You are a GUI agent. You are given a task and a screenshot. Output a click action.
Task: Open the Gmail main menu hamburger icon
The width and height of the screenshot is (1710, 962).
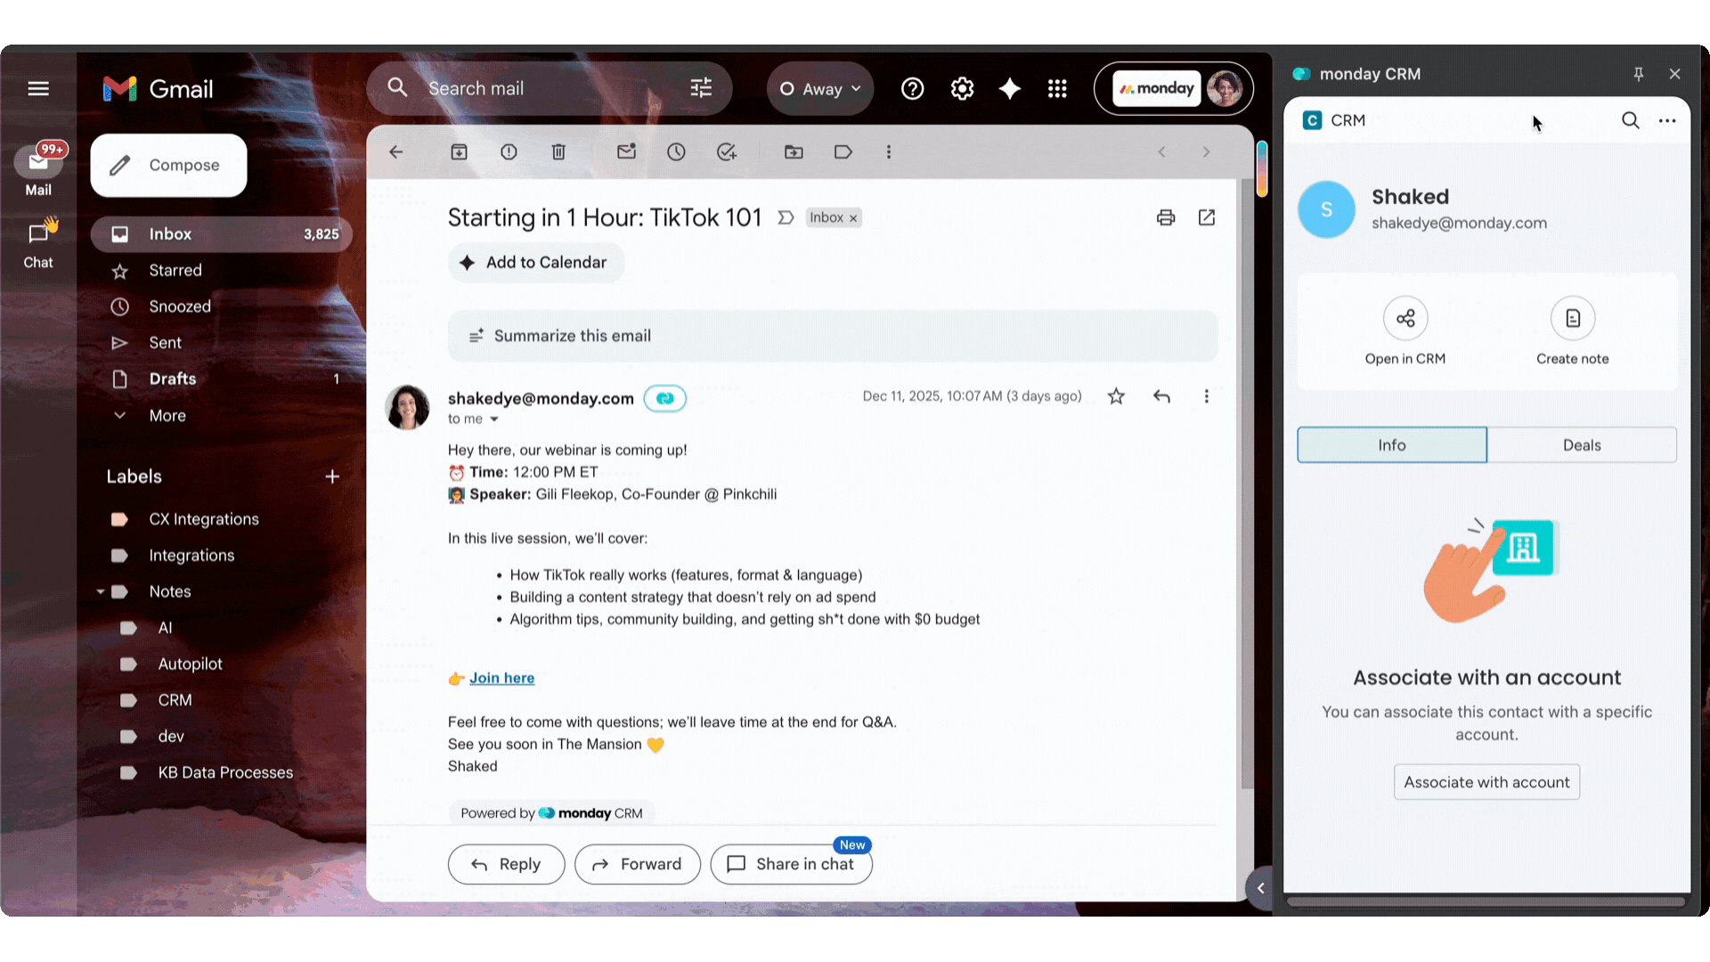(x=38, y=88)
